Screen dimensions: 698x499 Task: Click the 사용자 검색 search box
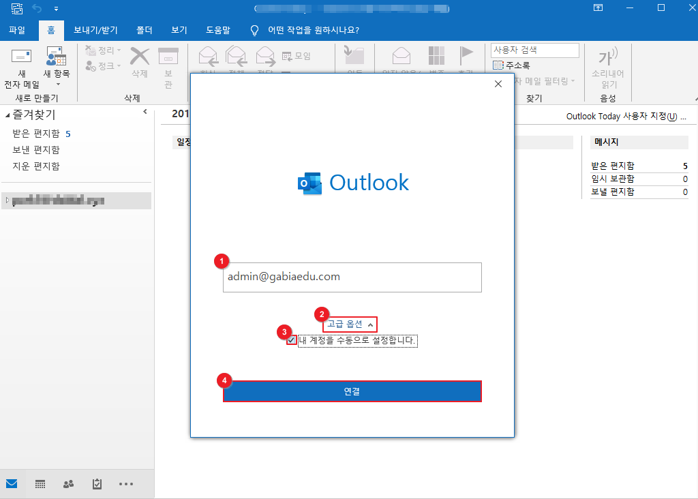[534, 50]
